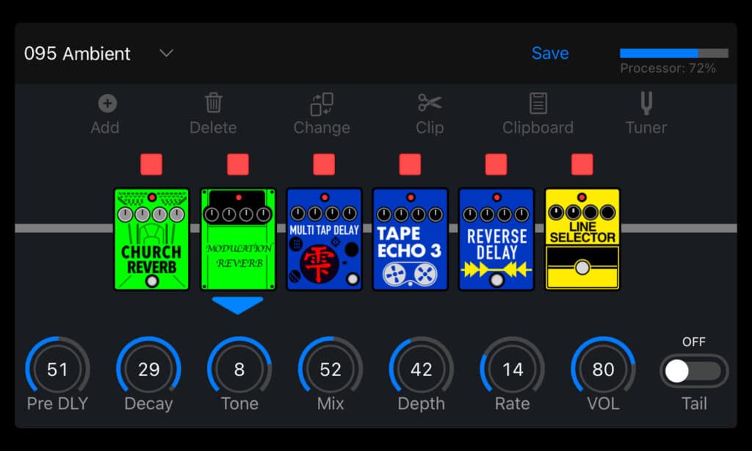Click the blue selection arrow under Modulation Reverb
The width and height of the screenshot is (752, 451).
point(238,305)
